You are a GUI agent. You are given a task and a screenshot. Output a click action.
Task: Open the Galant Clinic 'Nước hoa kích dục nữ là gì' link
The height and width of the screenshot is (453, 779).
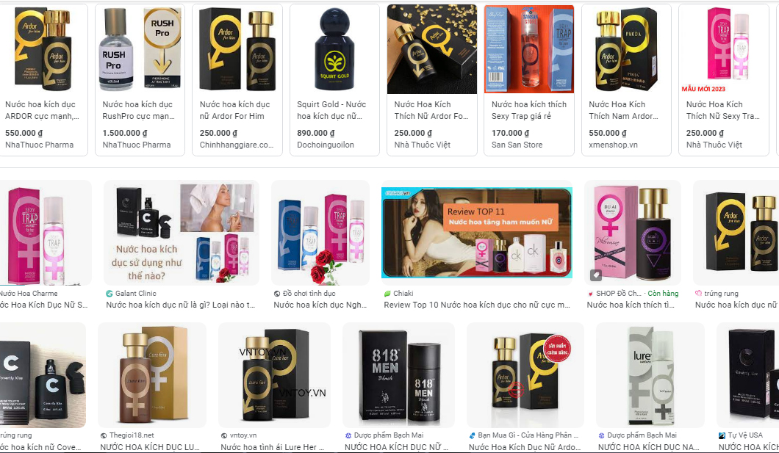(x=180, y=305)
